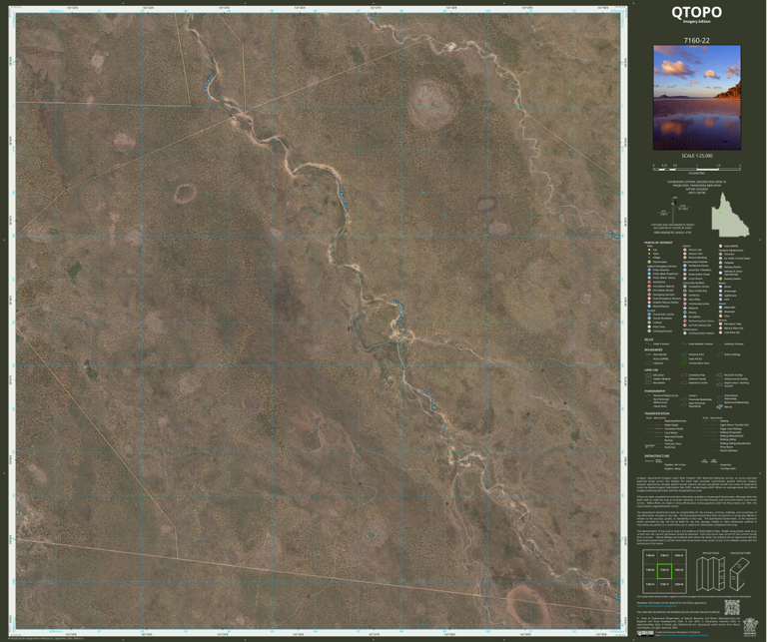Select the map sheet number 7160-22
Image resolution: width=767 pixels, height=642 pixels.
coord(697,41)
